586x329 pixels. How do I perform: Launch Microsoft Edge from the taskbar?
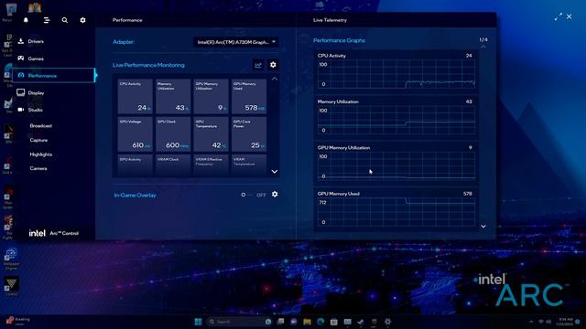click(320, 322)
